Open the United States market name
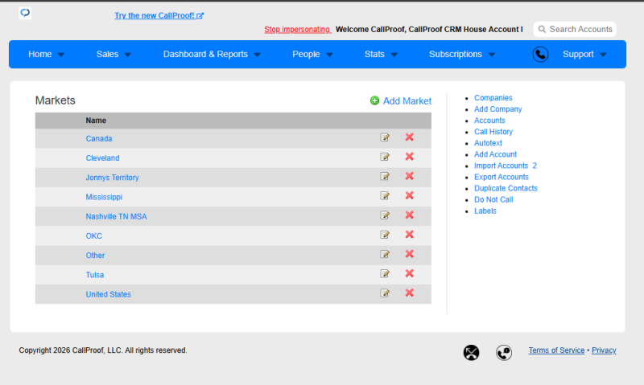Viewport: 644px width, 385px height. pyautogui.click(x=108, y=294)
